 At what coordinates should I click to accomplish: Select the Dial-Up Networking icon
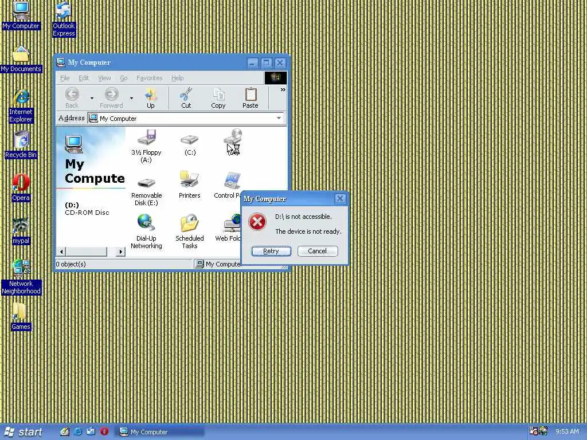146,231
